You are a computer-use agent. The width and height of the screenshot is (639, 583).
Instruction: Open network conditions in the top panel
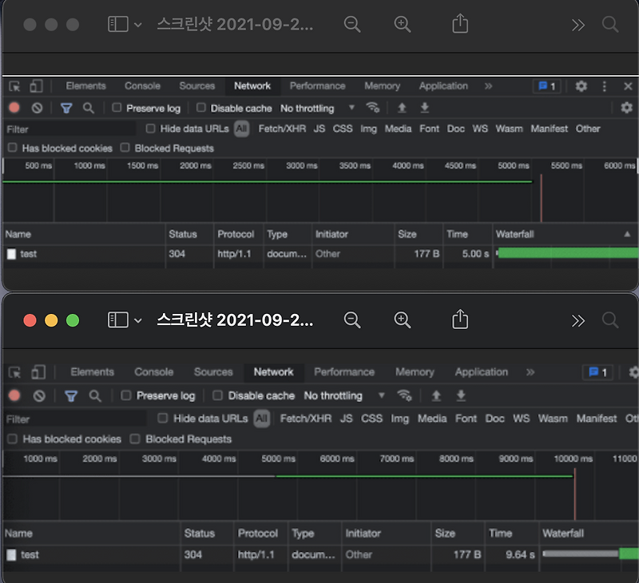tap(372, 108)
